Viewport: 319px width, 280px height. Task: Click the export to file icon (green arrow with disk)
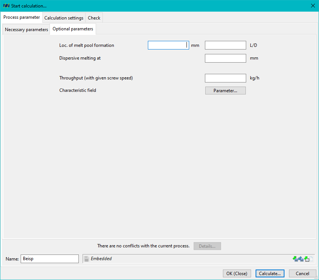(x=295, y=259)
